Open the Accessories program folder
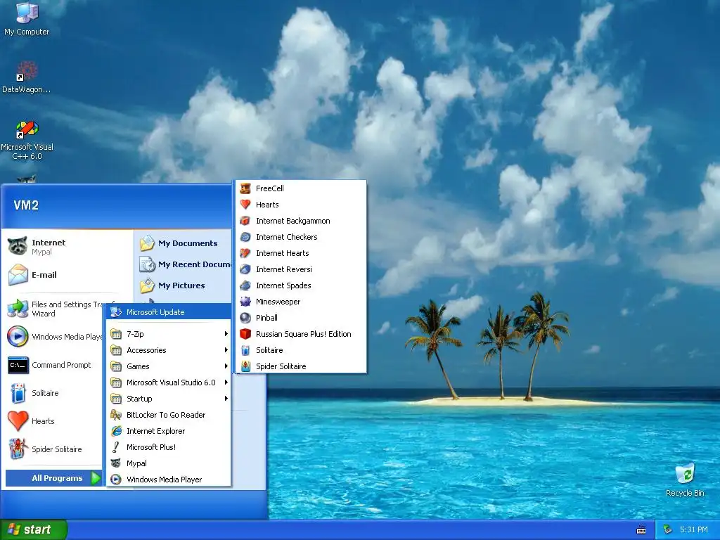Viewport: 720px width, 540px height. coord(169,350)
